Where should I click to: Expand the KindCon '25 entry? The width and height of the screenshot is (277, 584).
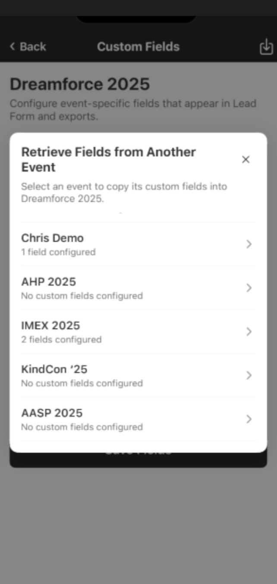[x=249, y=375]
